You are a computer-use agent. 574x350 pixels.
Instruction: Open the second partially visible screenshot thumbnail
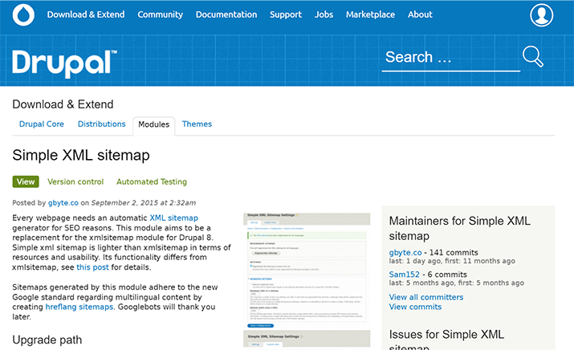[307, 339]
